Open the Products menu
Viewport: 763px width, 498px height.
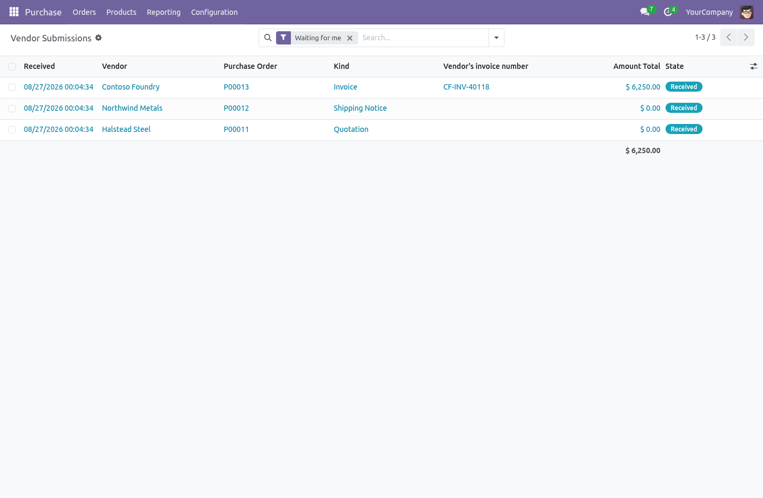coord(121,12)
